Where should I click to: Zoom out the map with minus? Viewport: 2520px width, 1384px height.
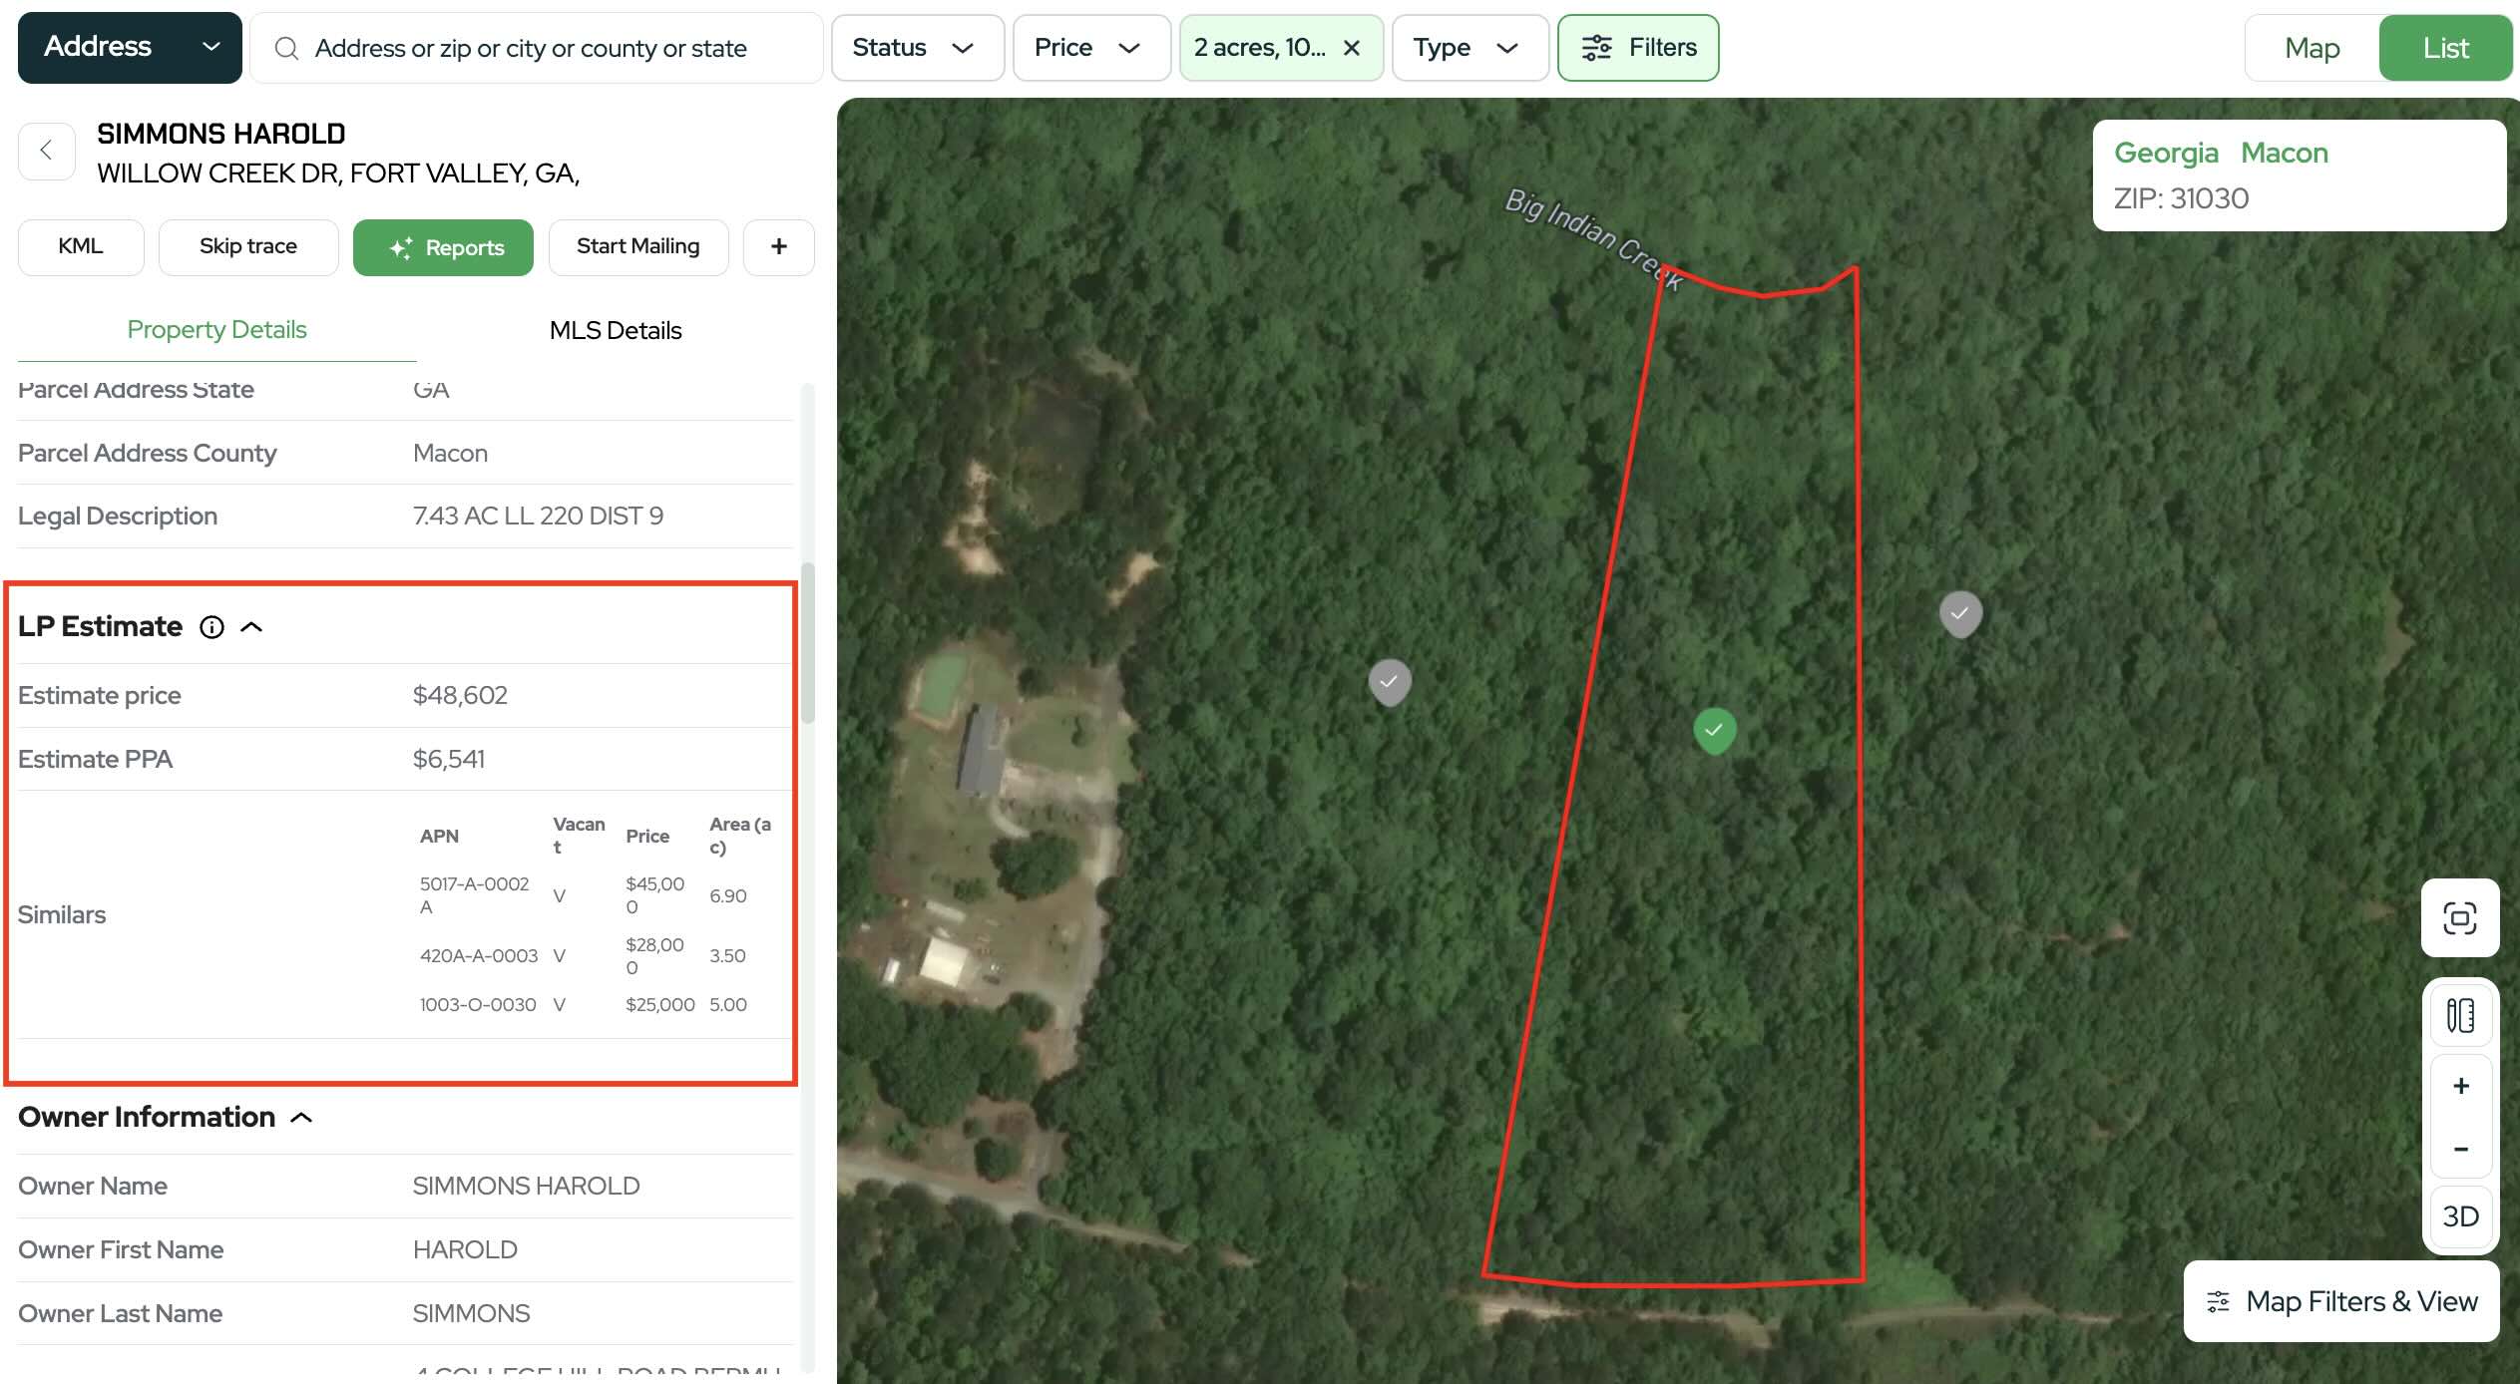coord(2460,1149)
